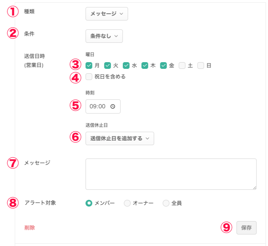Select the メンバー radio button

tap(89, 203)
